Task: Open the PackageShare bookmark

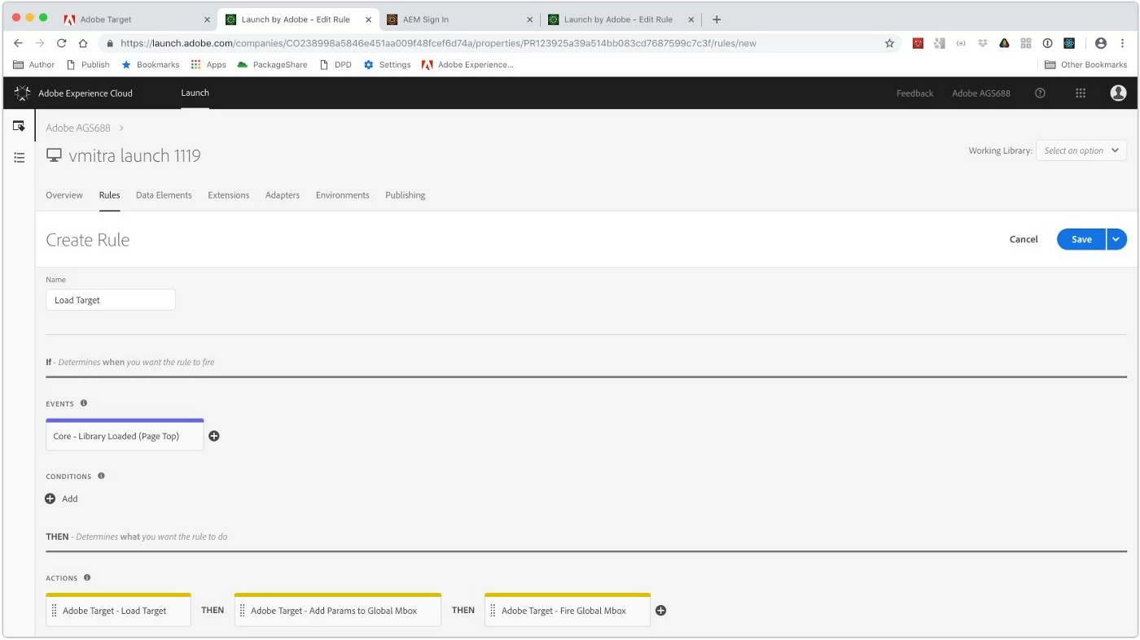Action: 272,65
